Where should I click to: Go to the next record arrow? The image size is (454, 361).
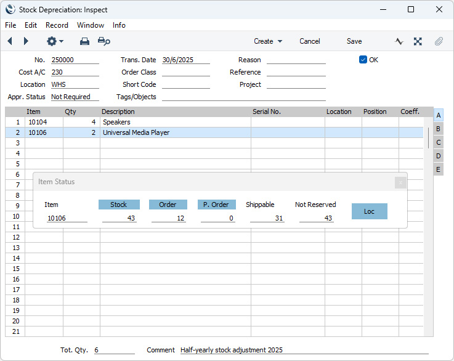(x=26, y=41)
